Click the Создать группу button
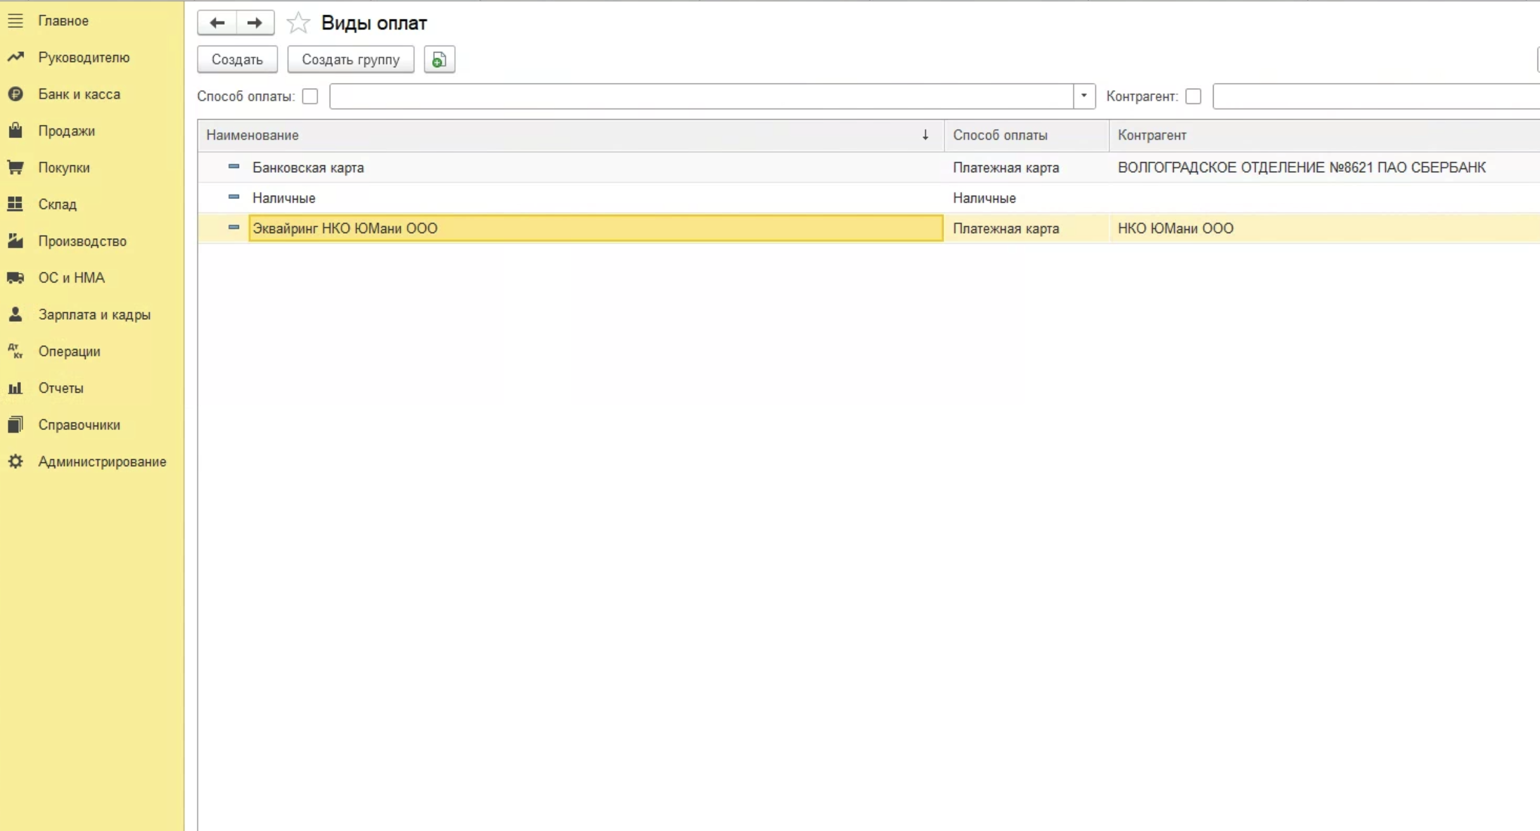This screenshot has width=1540, height=831. pyautogui.click(x=350, y=60)
